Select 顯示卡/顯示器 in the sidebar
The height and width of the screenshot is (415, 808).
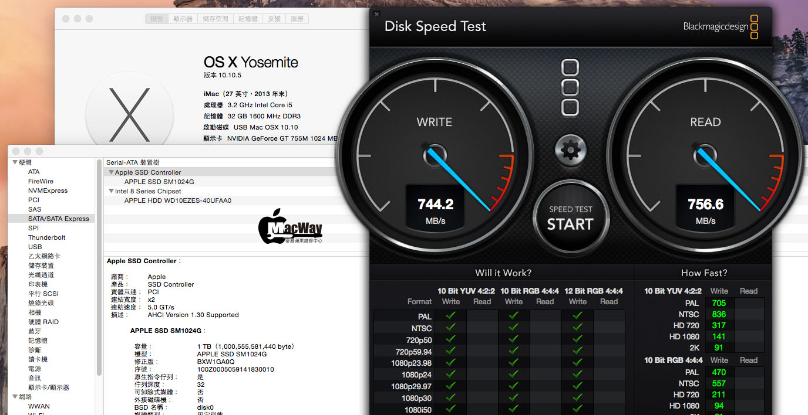49,387
